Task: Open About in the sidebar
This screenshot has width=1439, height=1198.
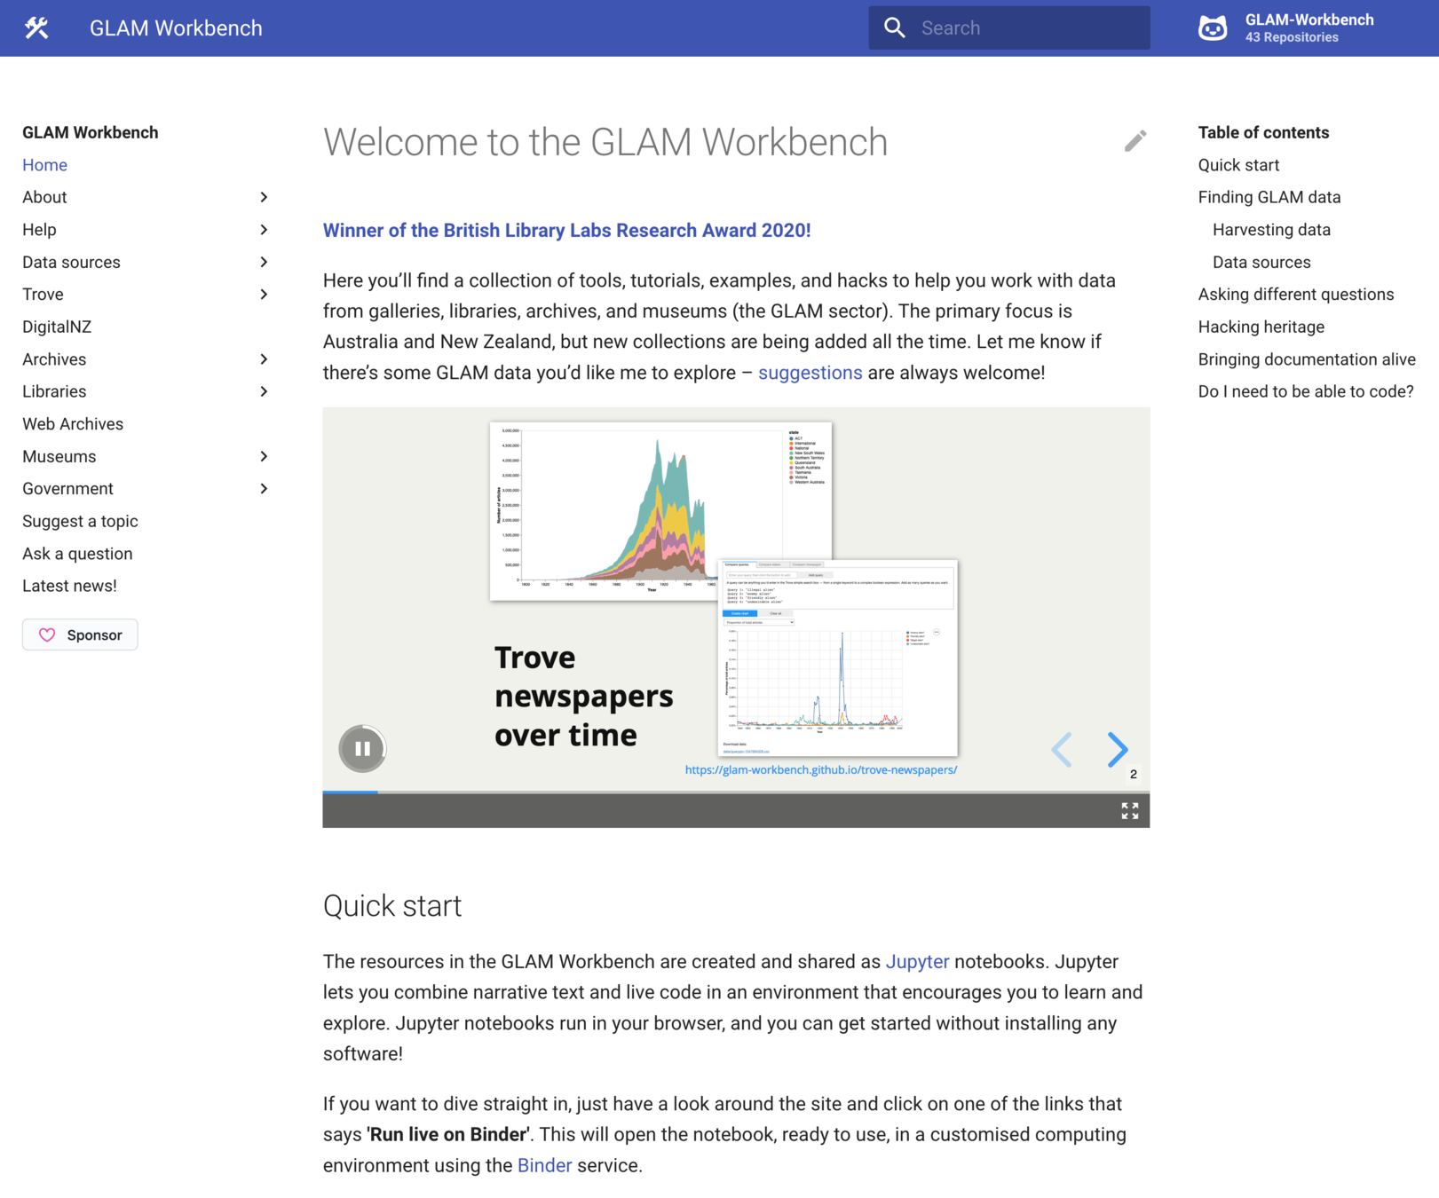Action: [x=44, y=197]
